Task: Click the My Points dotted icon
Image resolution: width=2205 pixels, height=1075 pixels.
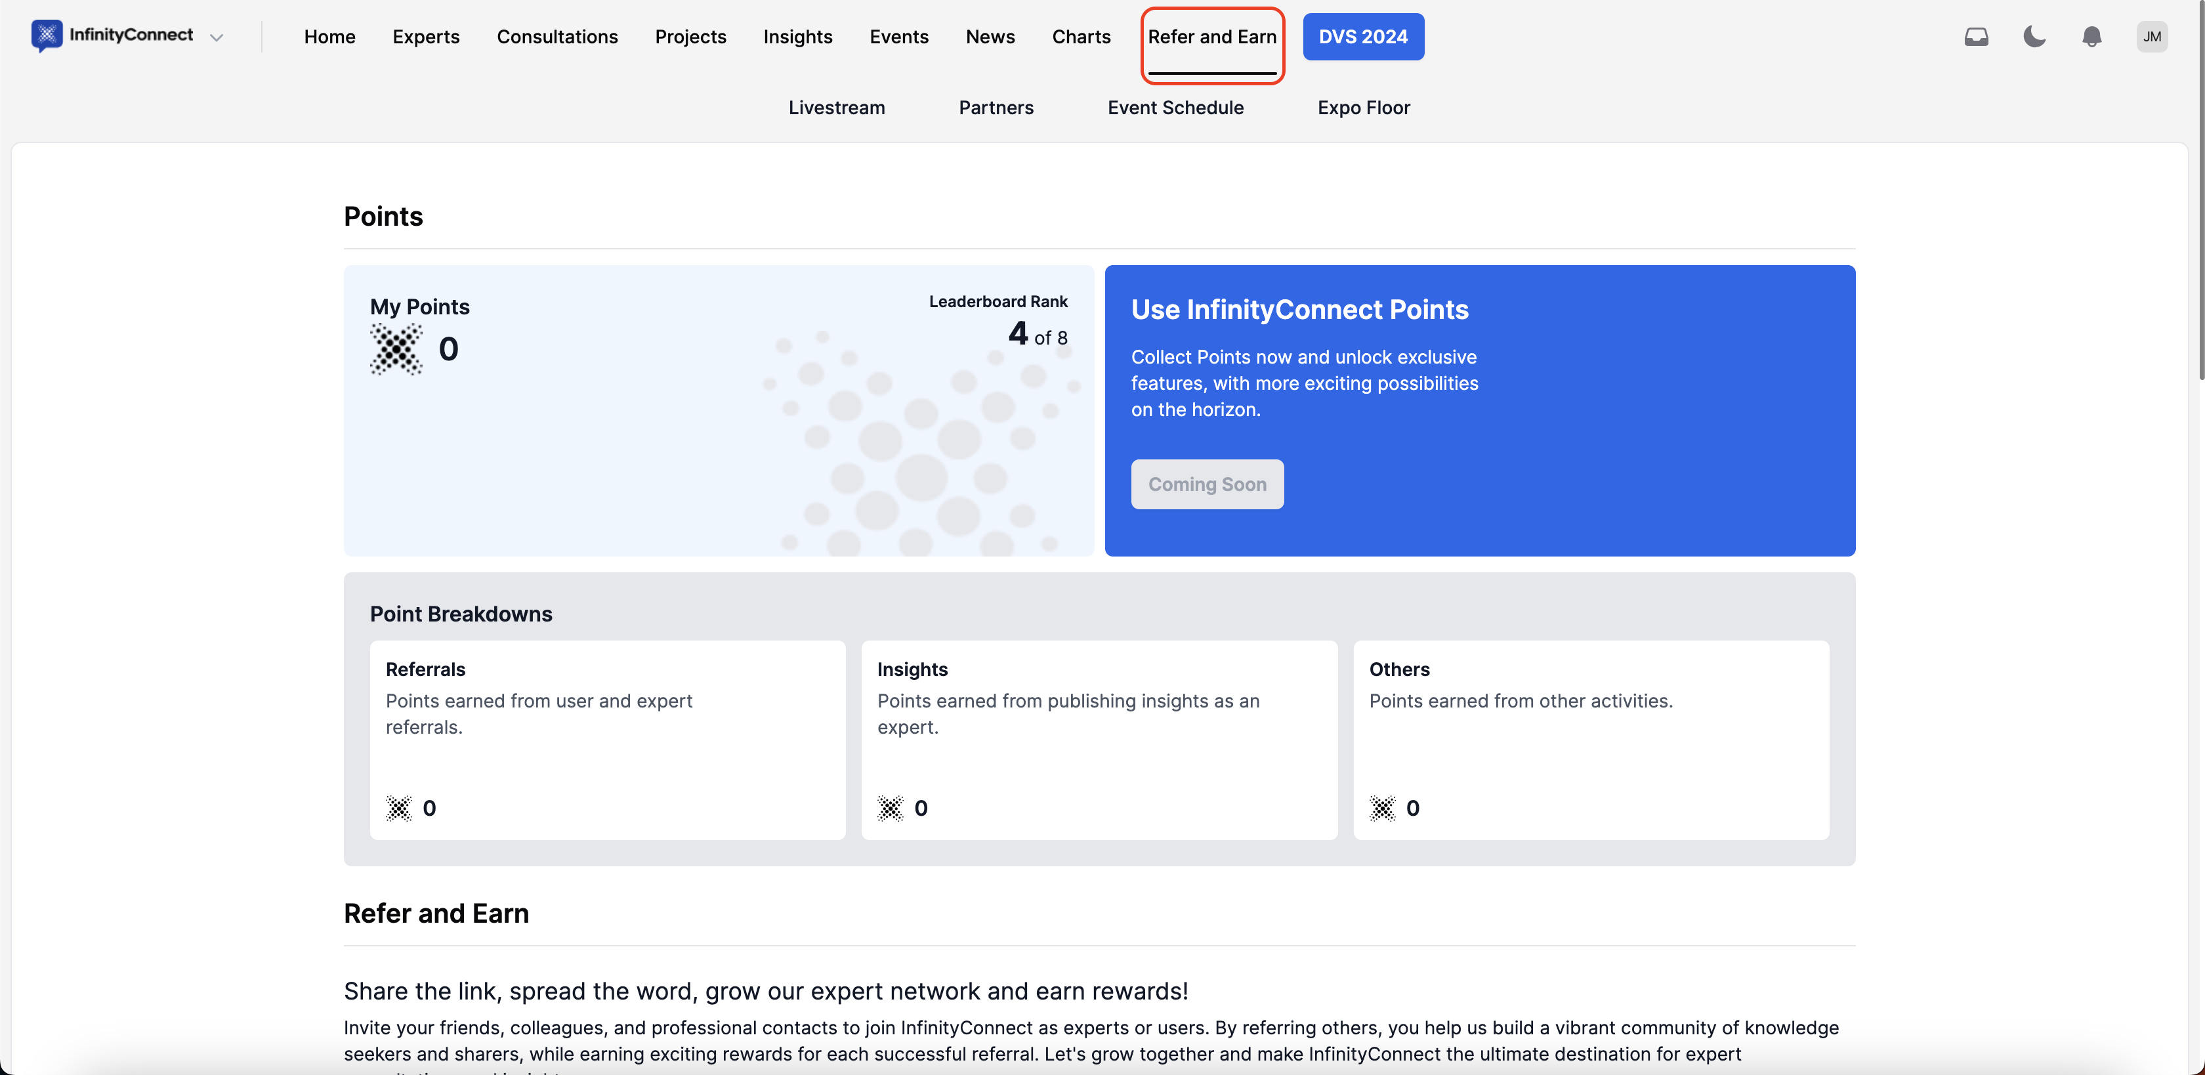Action: [x=396, y=349]
